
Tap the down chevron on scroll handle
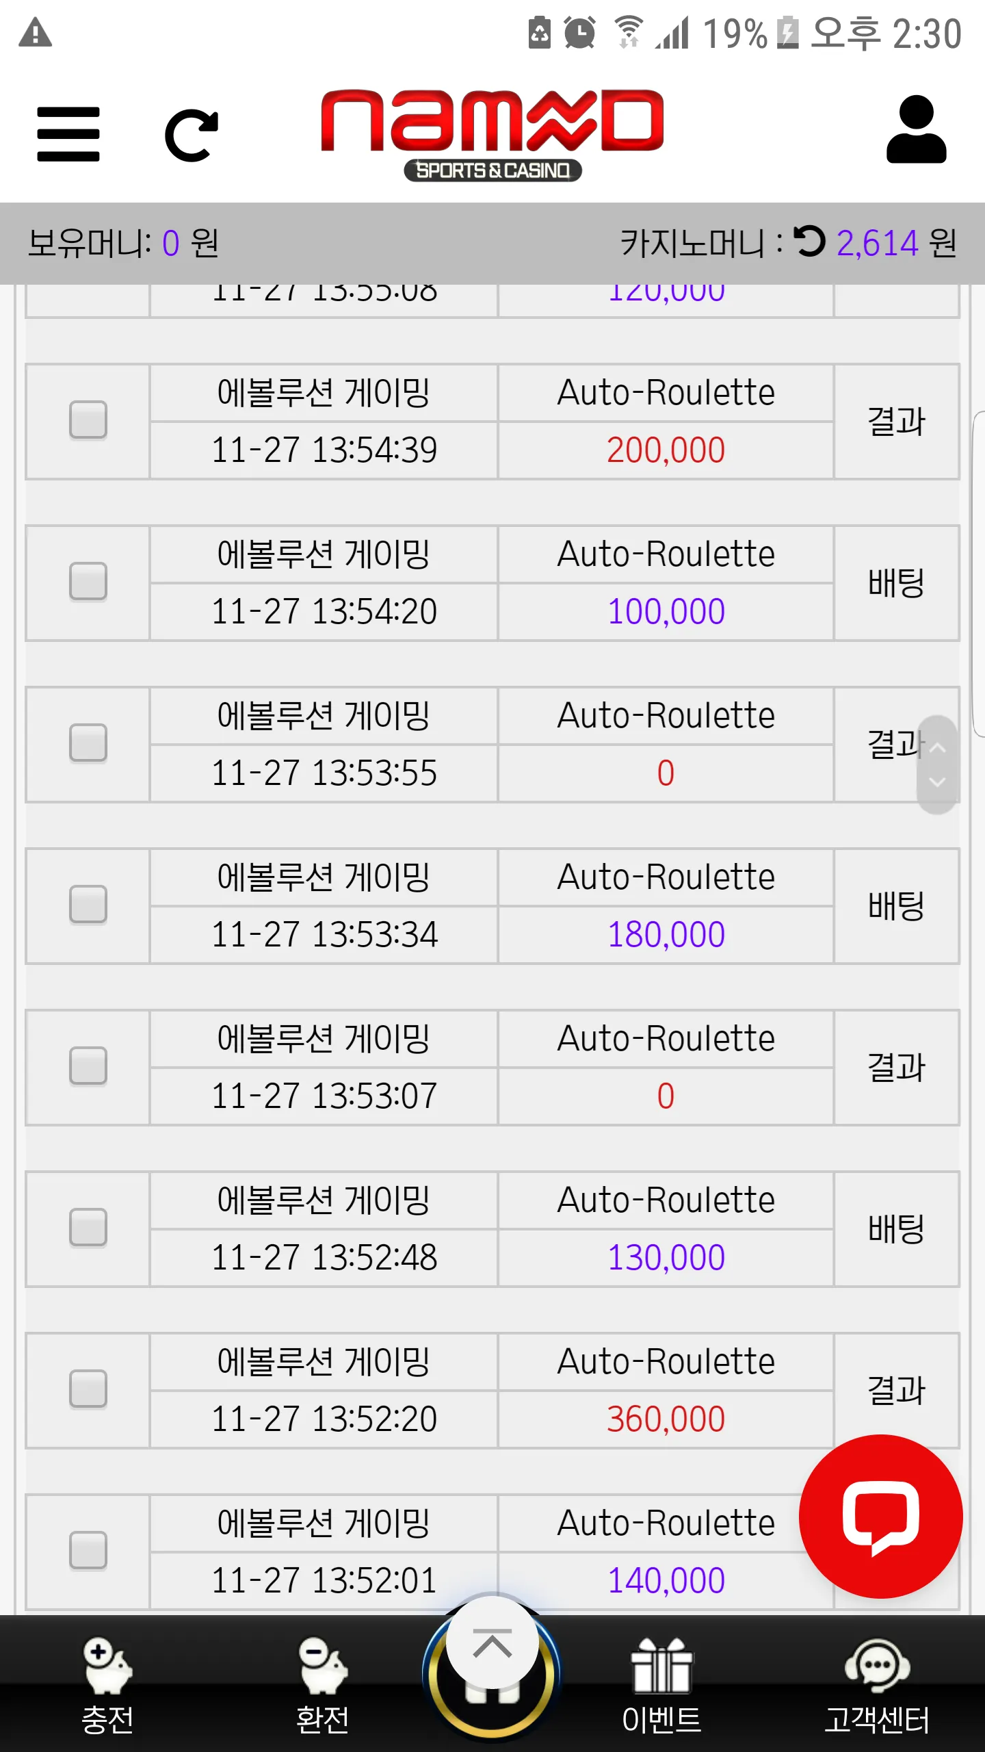coord(938,782)
